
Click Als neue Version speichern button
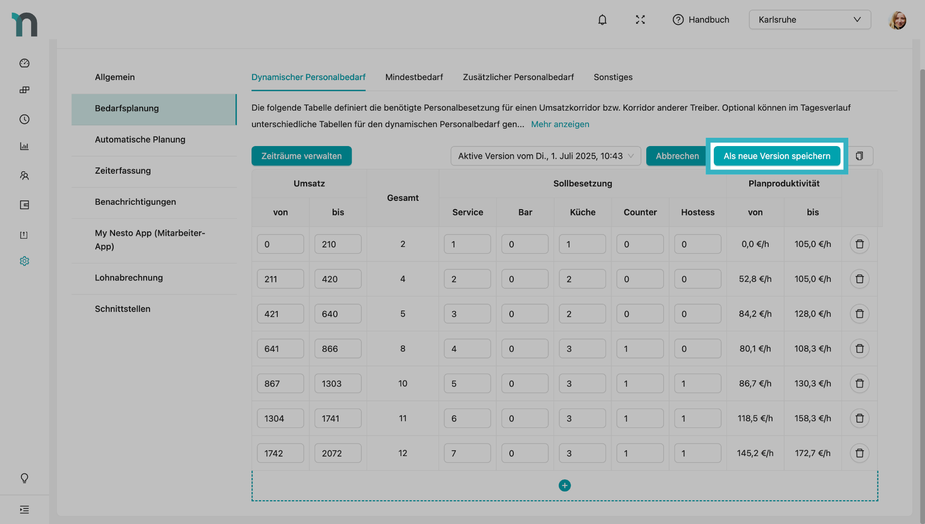coord(776,156)
